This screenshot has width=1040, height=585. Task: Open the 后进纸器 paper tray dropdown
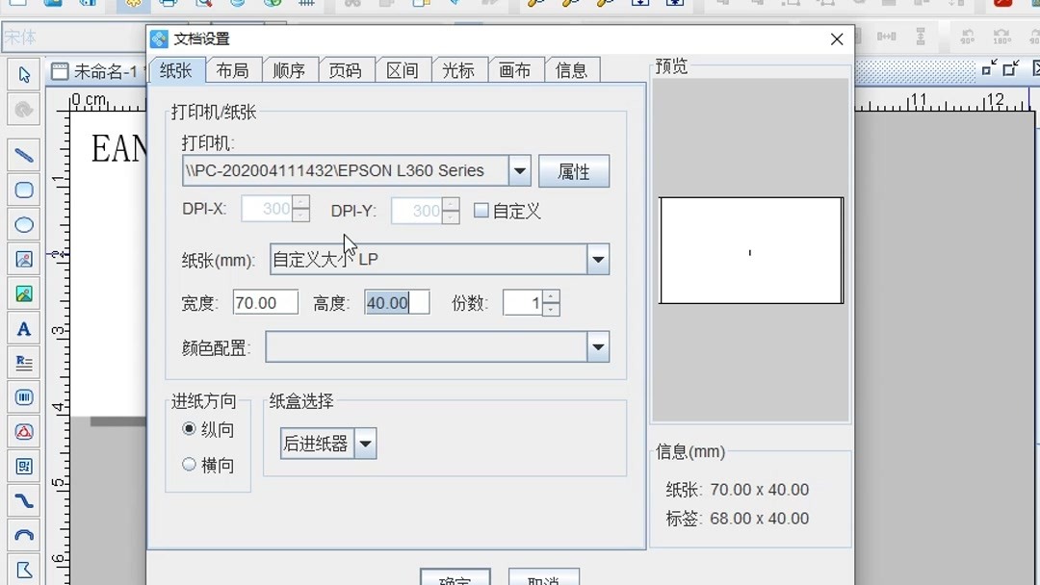pos(365,444)
